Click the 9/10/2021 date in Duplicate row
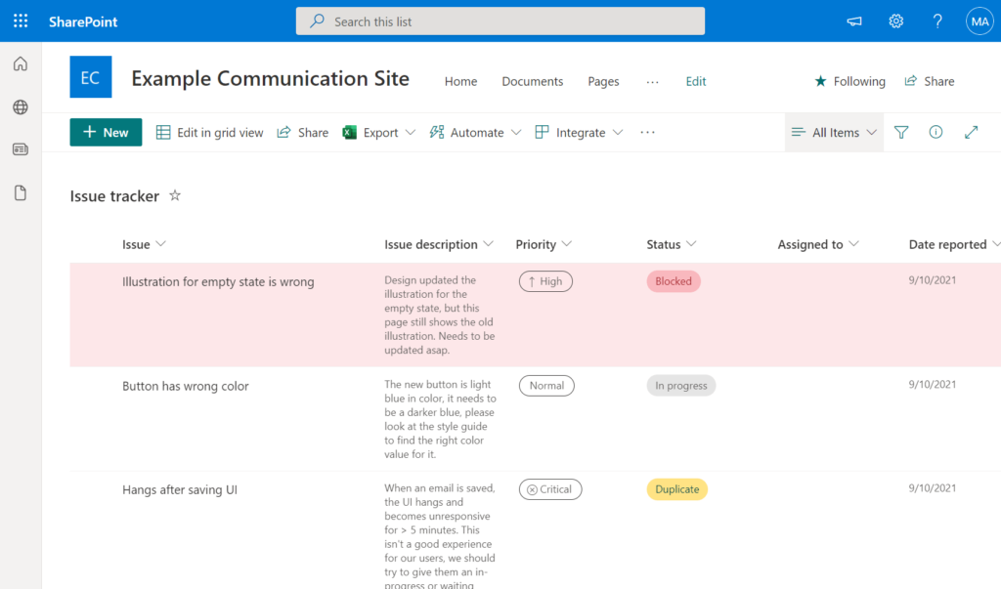1001x589 pixels. tap(932, 488)
